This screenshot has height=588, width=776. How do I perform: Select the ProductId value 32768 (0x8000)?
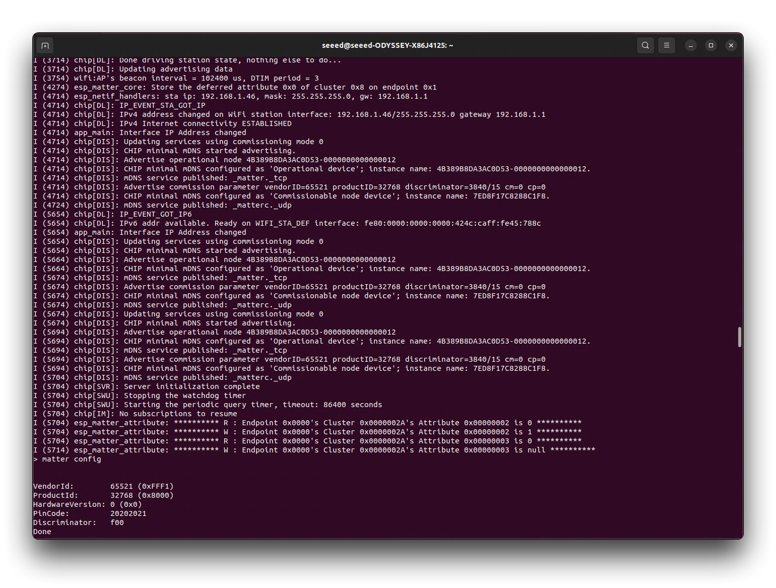coord(142,495)
